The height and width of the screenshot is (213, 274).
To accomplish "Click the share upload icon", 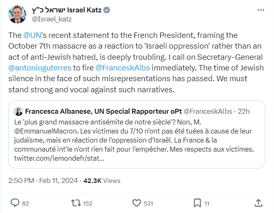I will [259, 203].
